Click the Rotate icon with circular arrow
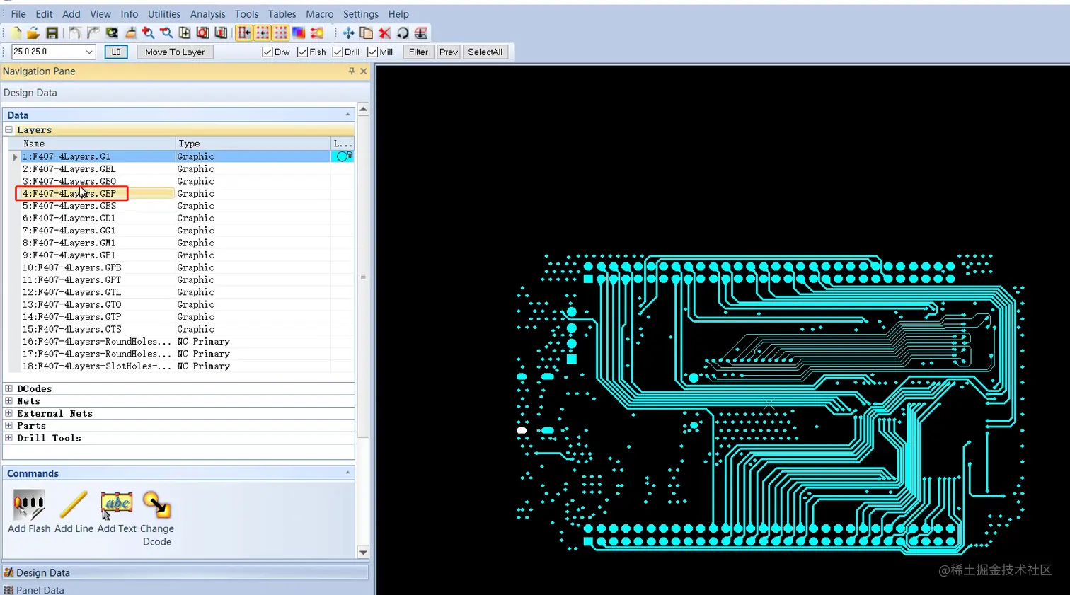Screen dimensions: 1070x595 403,33
